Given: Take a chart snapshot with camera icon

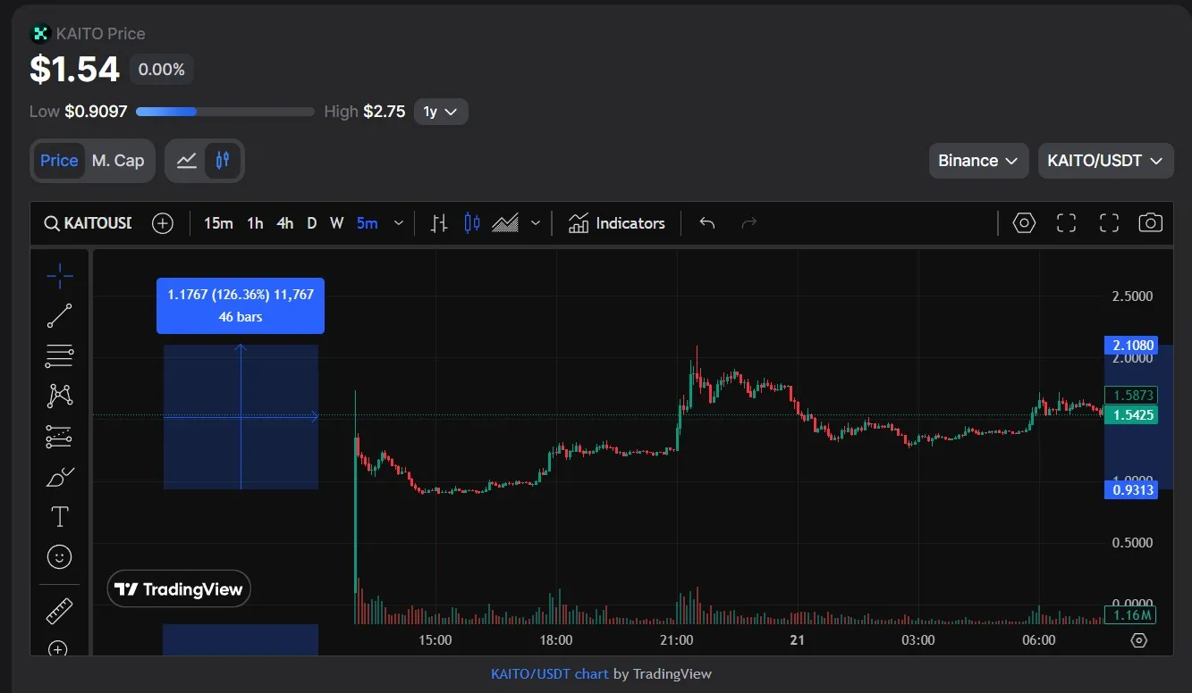Looking at the screenshot, I should pos(1150,223).
